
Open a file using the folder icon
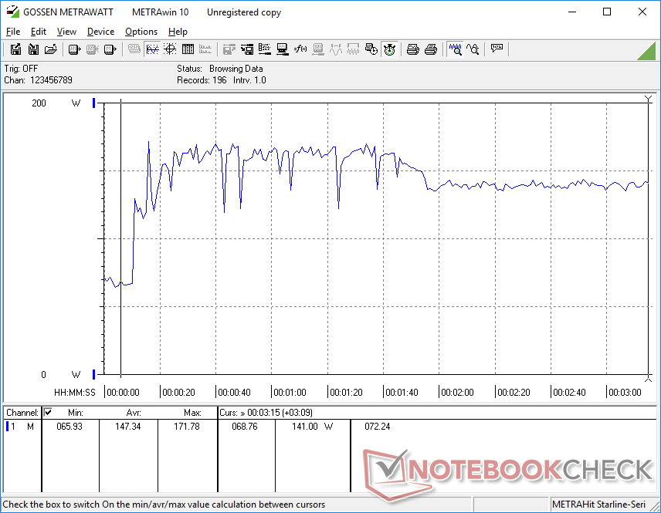pyautogui.click(x=51, y=49)
